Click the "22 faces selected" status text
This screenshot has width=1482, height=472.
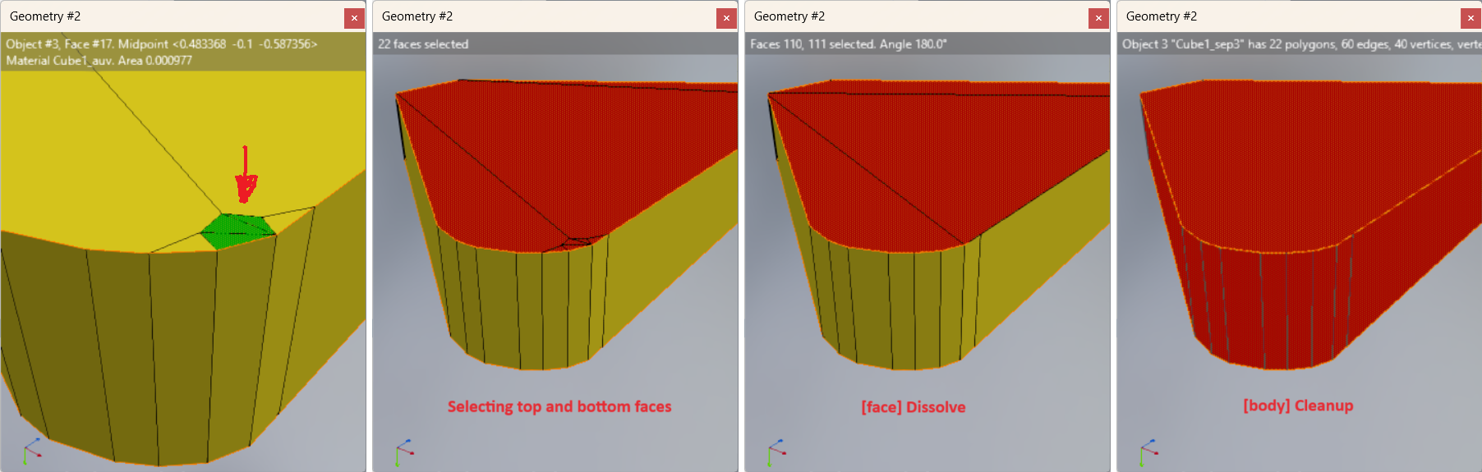point(423,44)
